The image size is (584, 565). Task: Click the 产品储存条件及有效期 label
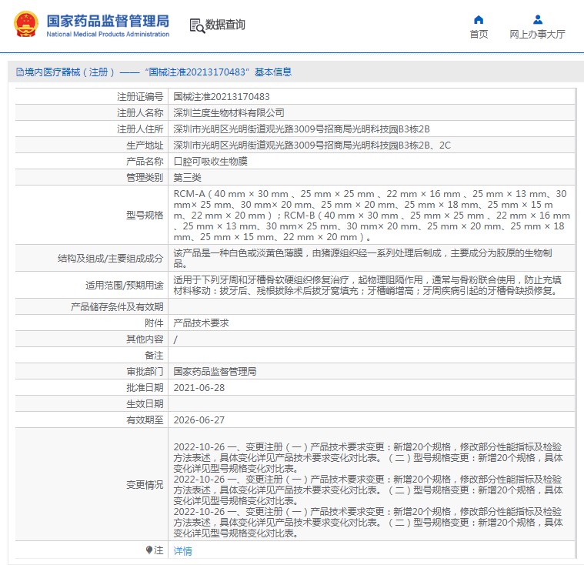(117, 306)
